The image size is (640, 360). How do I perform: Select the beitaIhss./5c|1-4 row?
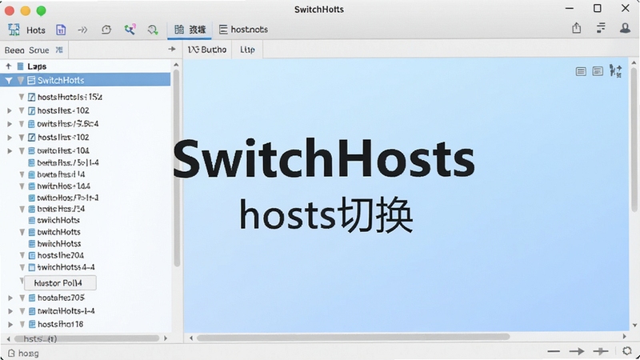pyautogui.click(x=86, y=163)
